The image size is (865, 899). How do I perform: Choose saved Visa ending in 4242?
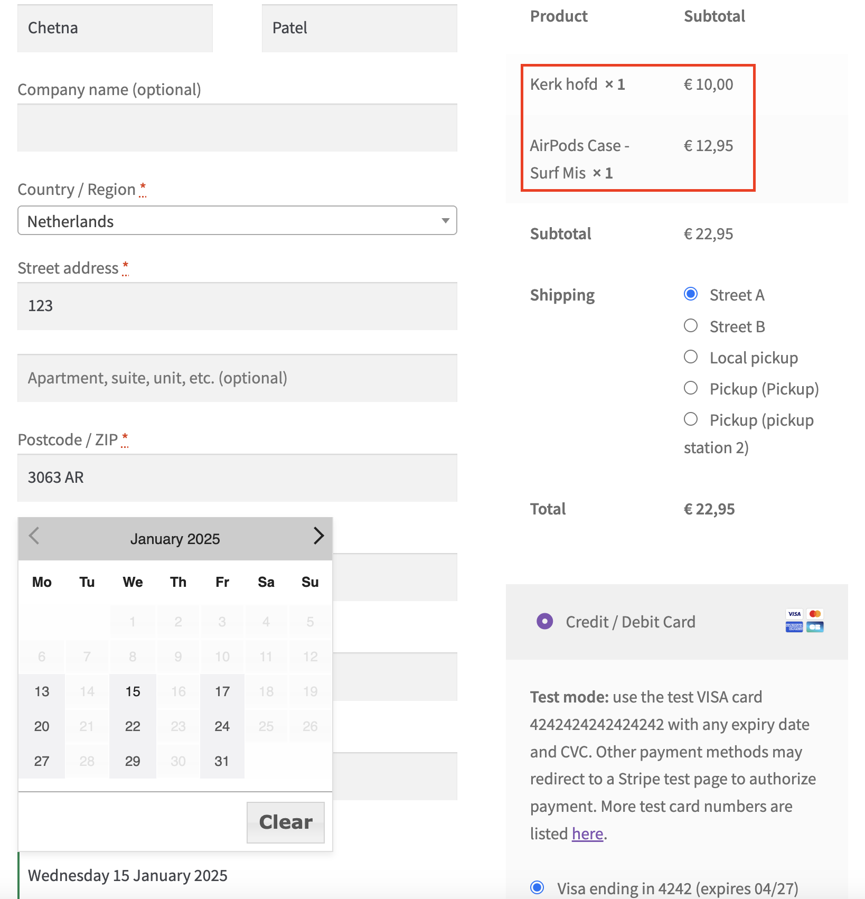[538, 887]
